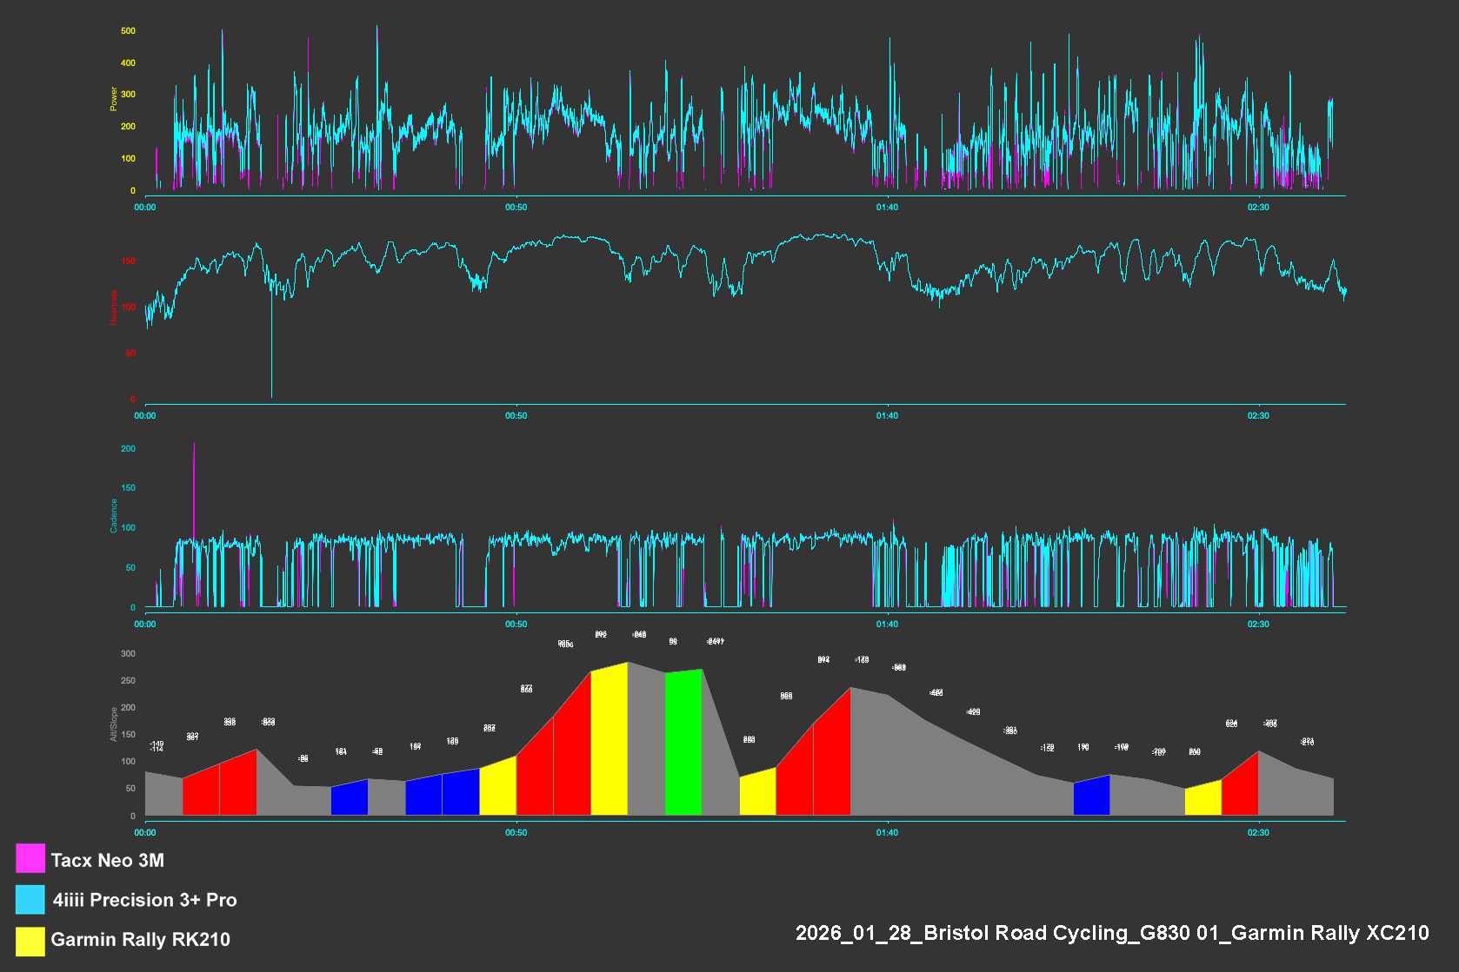Click the Cadence axis label
Image resolution: width=1459 pixels, height=972 pixels.
tap(113, 516)
